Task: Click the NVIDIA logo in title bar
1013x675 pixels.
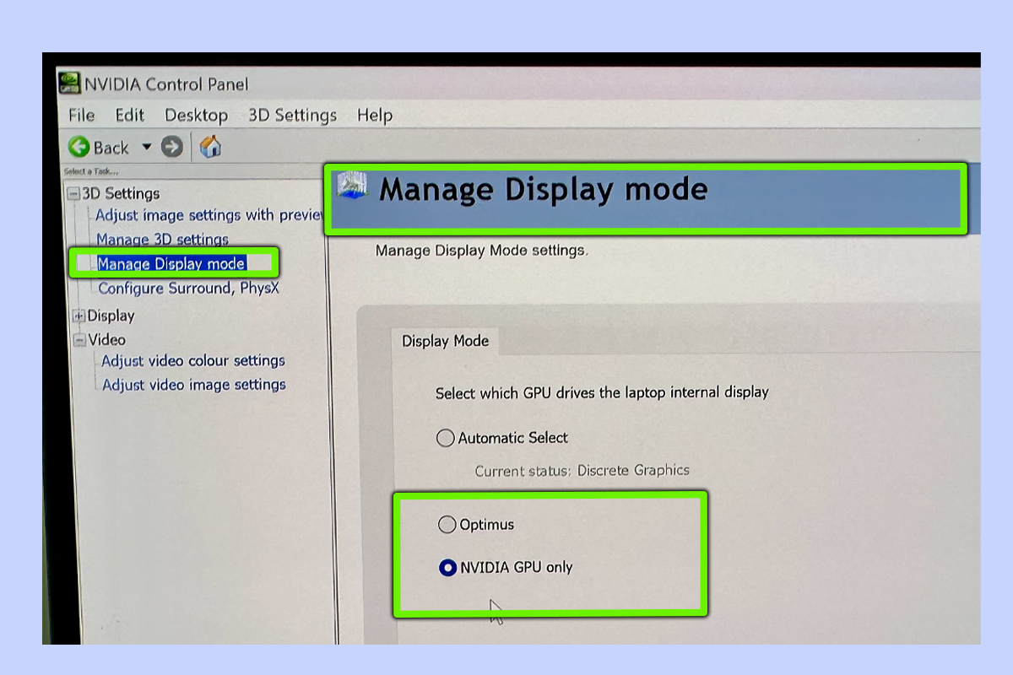Action: (69, 84)
